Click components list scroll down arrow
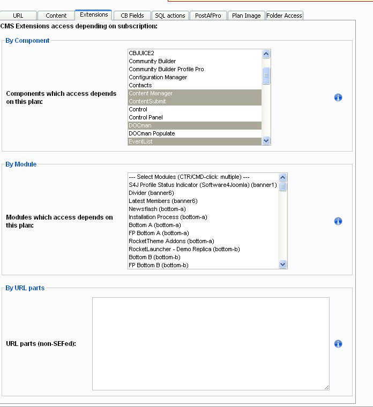Screen dimensions: 373x407 pos(266,141)
